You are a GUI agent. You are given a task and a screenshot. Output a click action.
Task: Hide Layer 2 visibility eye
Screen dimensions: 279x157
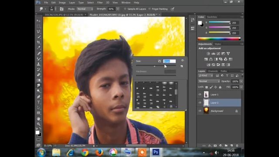(200, 103)
